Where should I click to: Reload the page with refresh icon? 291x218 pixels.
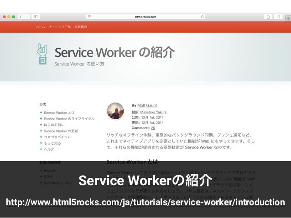click(x=203, y=17)
